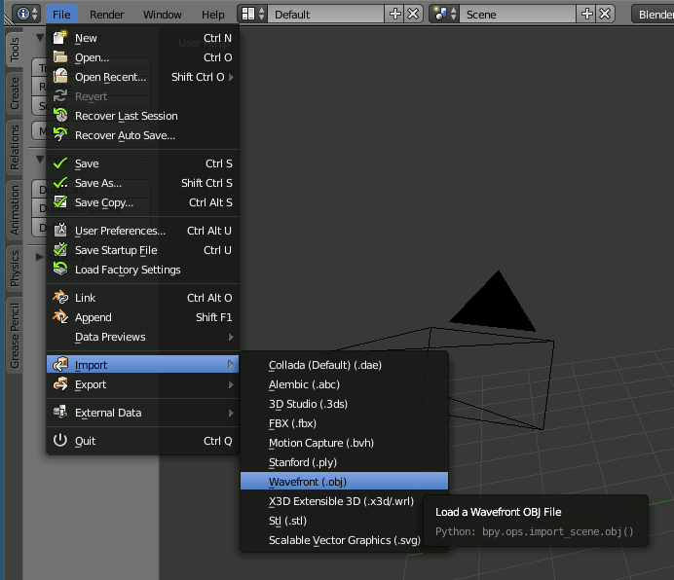The image size is (674, 580).
Task: Click the Load Factory Settings icon
Action: click(60, 269)
